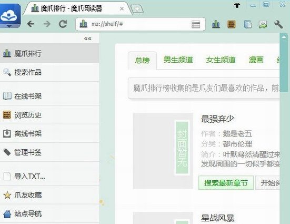Click the blank page icon beside 导入TXT
290x224 pixels.
point(7,176)
